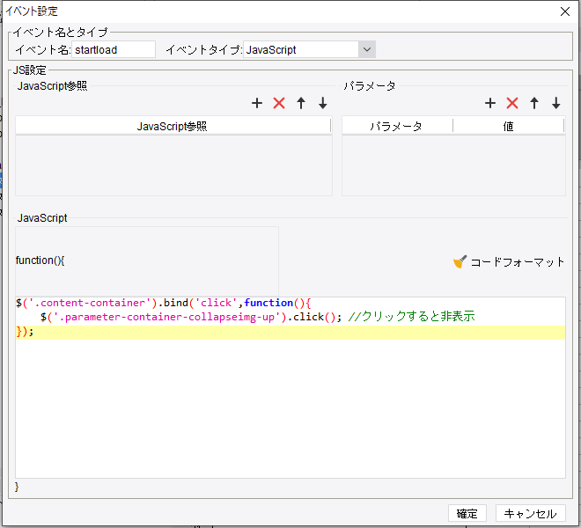This screenshot has height=528, width=581.
Task: Confirm settings with the 確定 button
Action: (x=467, y=514)
